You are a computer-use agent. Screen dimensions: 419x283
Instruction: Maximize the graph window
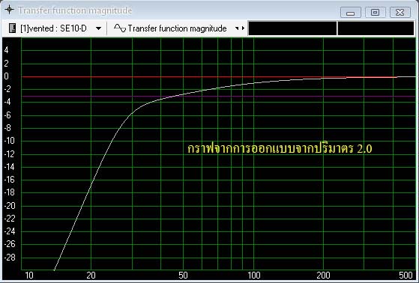376,12
